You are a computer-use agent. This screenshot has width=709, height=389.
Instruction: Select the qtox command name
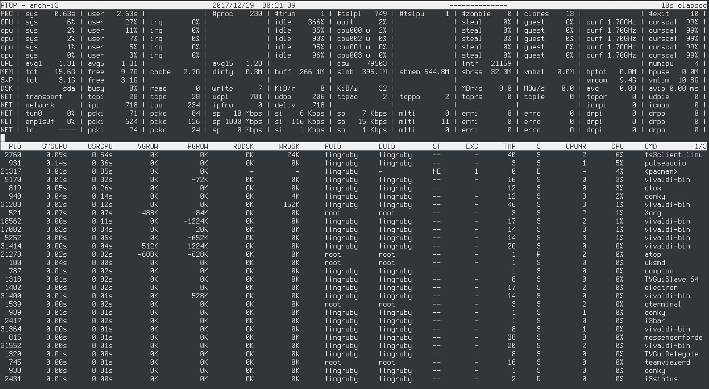tap(652, 188)
